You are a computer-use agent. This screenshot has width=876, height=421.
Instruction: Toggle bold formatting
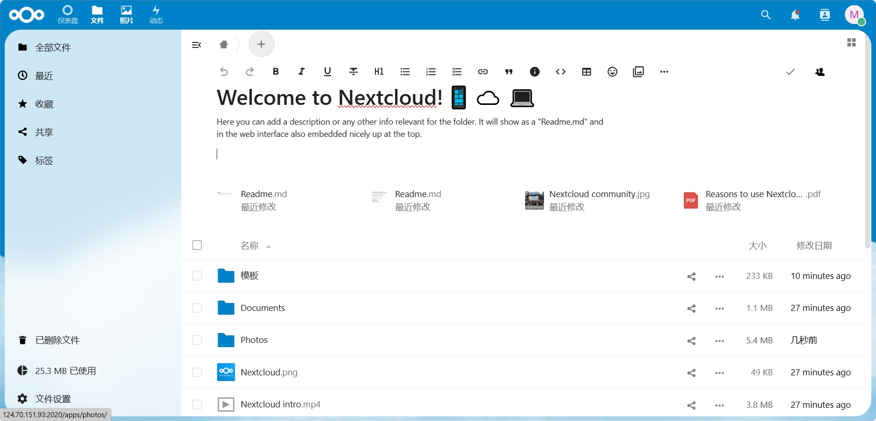click(276, 71)
